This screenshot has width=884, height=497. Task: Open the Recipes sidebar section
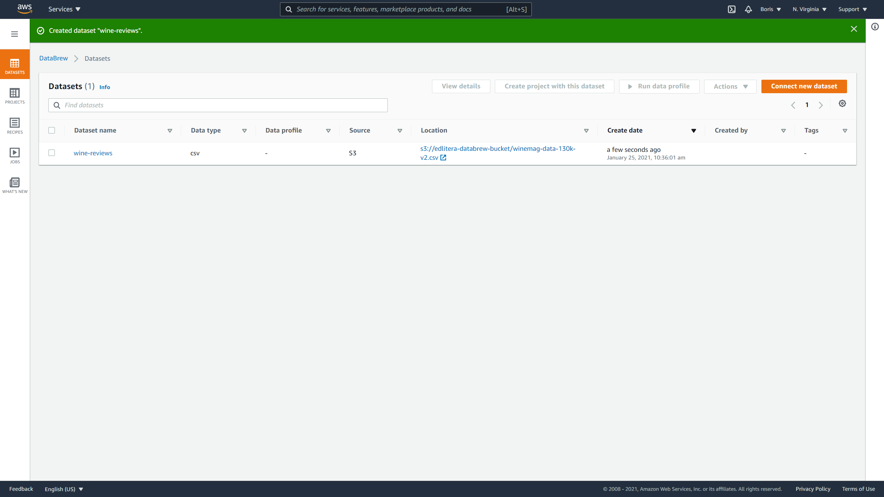(x=15, y=126)
